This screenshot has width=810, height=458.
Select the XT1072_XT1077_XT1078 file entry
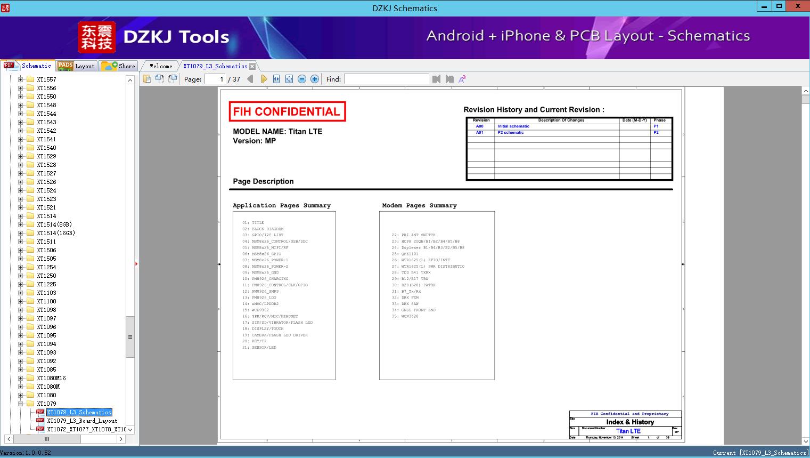(x=86, y=429)
